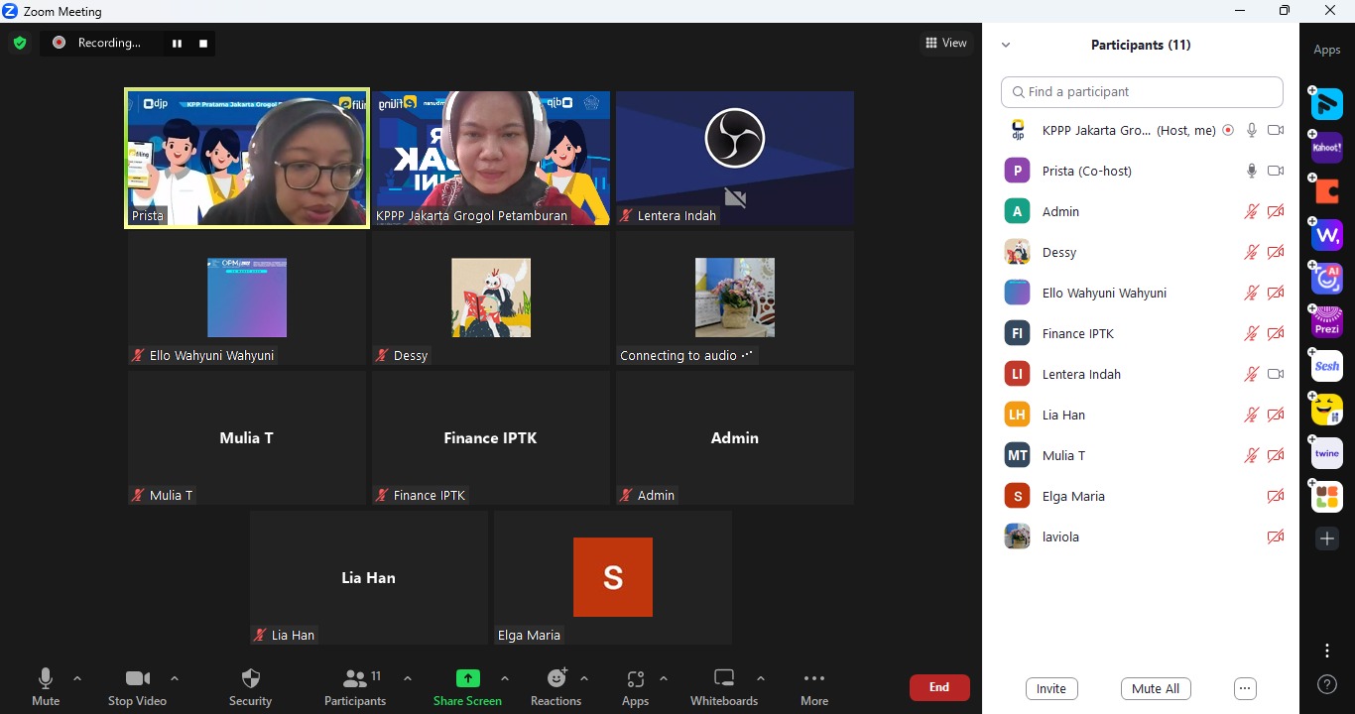Expand audio options arrow beside Mute
The width and height of the screenshot is (1355, 714).
77,679
